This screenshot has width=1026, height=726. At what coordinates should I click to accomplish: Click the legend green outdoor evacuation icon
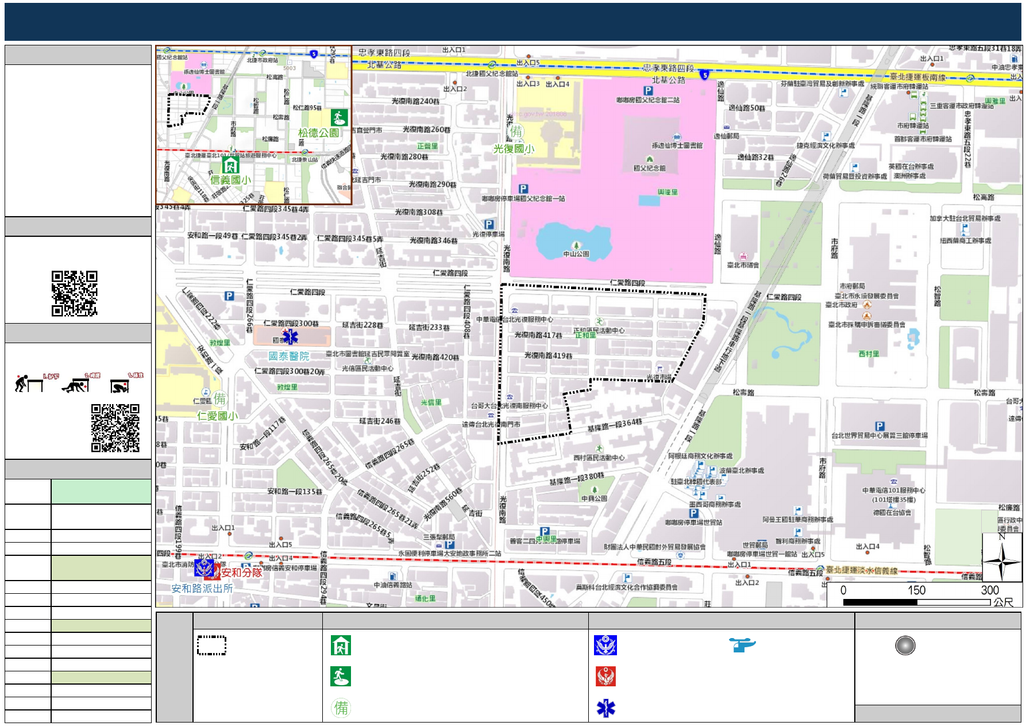(341, 677)
